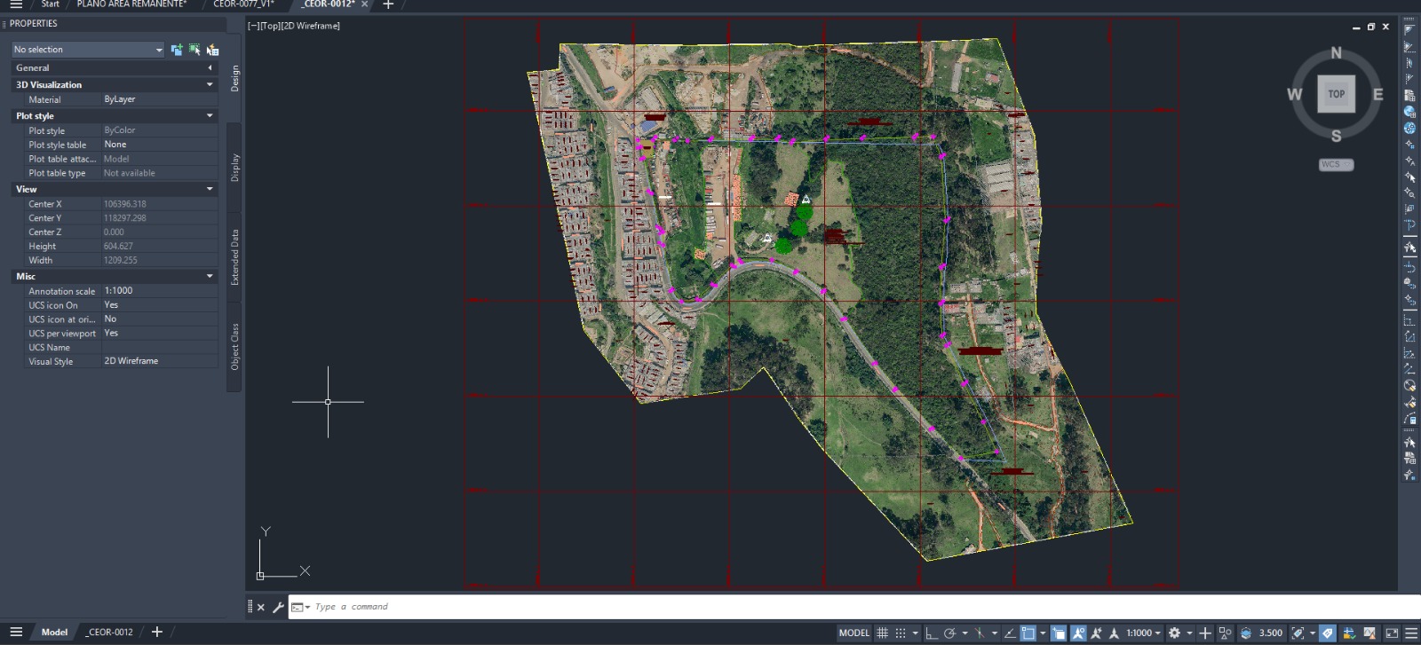Collapse the Plot style section
Image resolution: width=1421 pixels, height=645 pixels.
[210, 116]
